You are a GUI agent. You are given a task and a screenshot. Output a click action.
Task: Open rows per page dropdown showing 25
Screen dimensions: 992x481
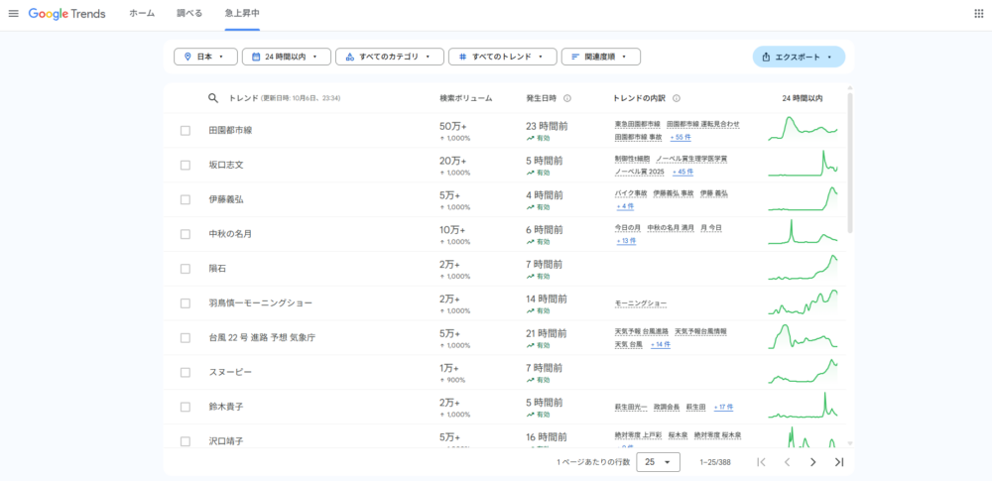coord(659,462)
